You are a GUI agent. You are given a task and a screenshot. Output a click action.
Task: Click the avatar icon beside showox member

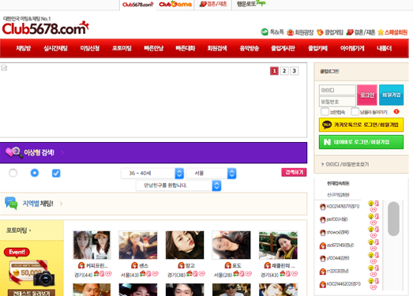click(323, 233)
